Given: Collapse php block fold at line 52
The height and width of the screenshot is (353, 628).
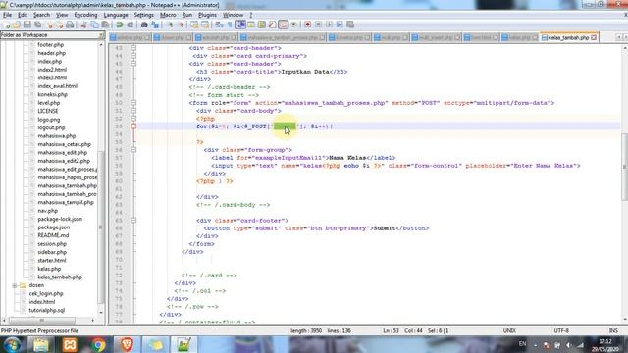Looking at the screenshot, I should (x=133, y=119).
